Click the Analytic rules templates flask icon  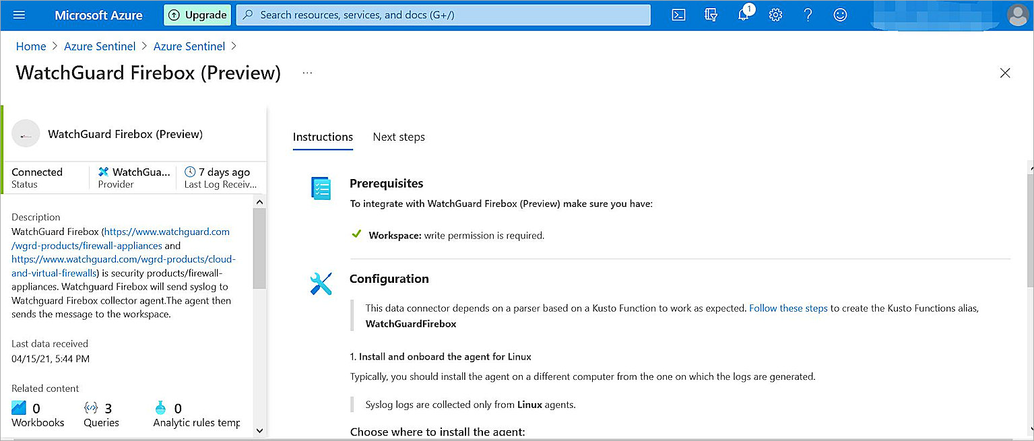pos(161,407)
